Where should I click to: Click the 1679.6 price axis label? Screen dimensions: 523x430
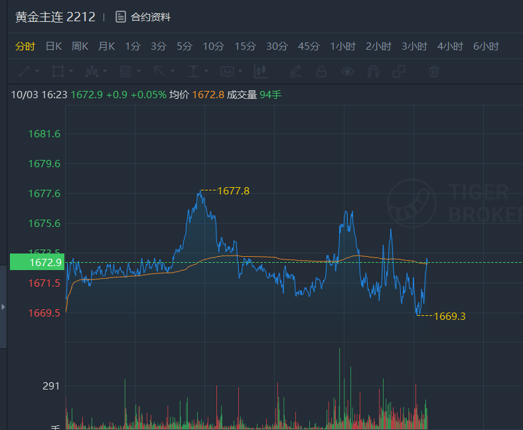click(44, 163)
